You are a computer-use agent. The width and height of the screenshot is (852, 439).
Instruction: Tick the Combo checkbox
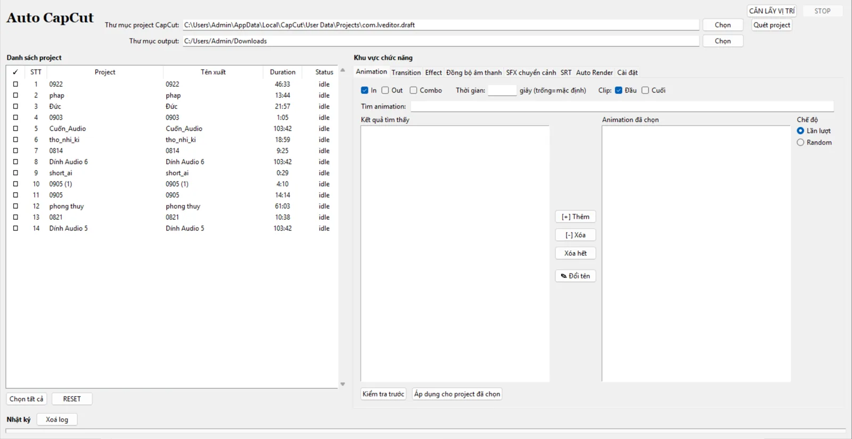click(413, 90)
